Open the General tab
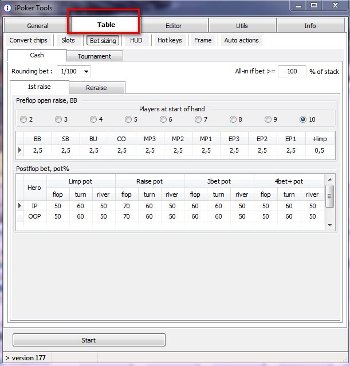This screenshot has height=366, width=350. click(37, 26)
